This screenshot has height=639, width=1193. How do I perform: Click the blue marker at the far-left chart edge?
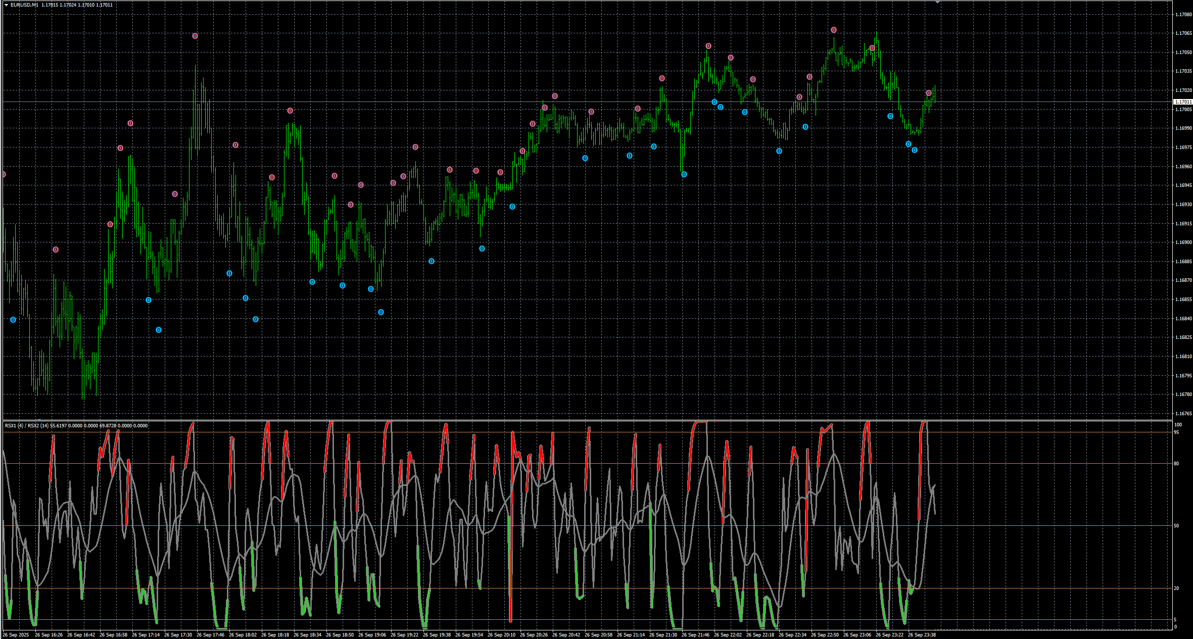coord(13,320)
